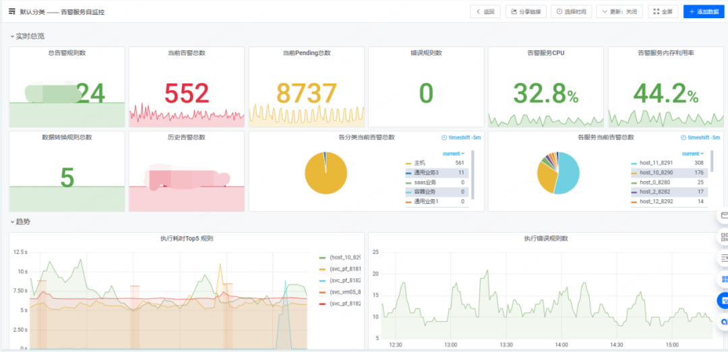This screenshot has width=728, height=352.
Task: Click the cyan host_11_8291 legend color swatch
Action: [x=634, y=164]
